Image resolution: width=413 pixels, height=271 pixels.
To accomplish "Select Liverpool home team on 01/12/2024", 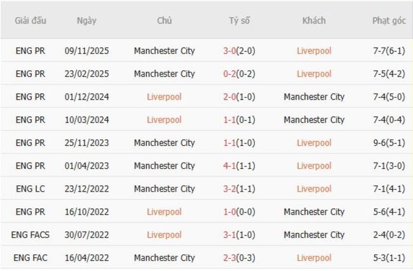I will (164, 96).
